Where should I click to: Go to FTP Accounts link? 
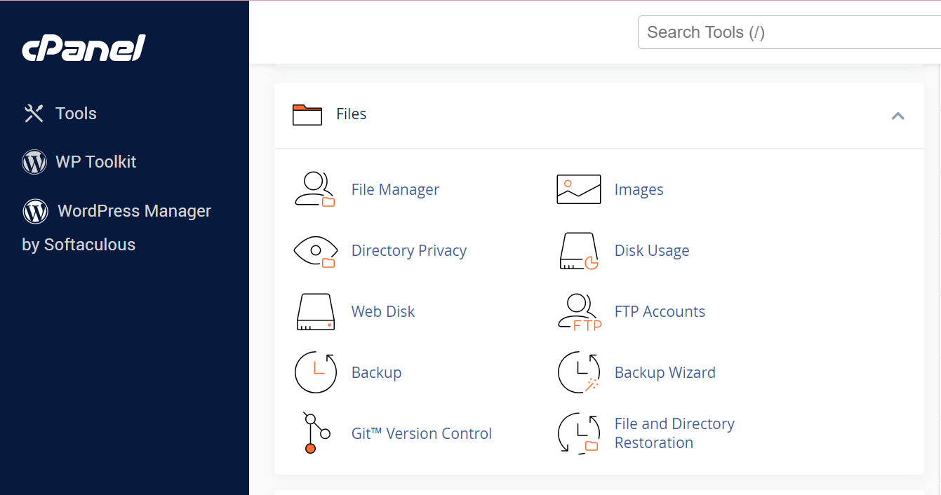(x=660, y=311)
